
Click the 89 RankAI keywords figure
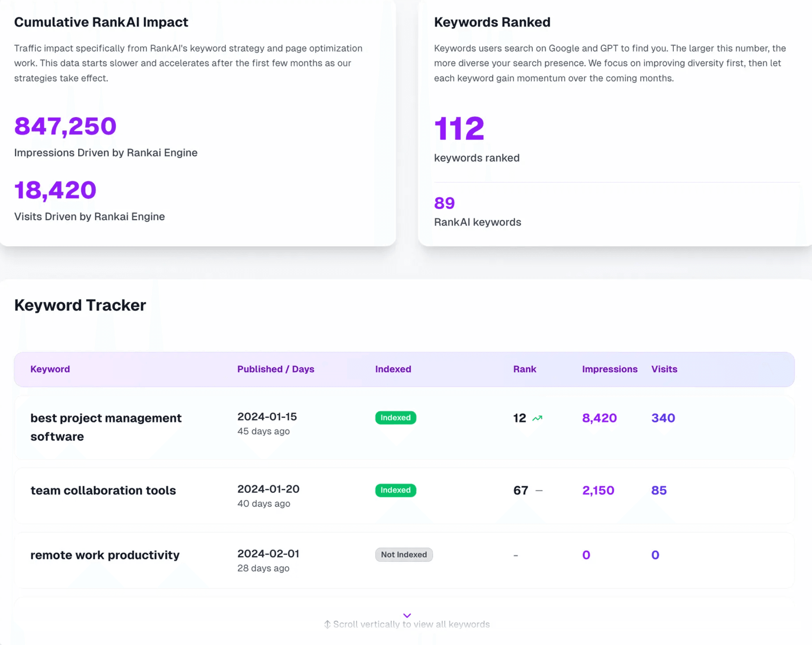444,203
